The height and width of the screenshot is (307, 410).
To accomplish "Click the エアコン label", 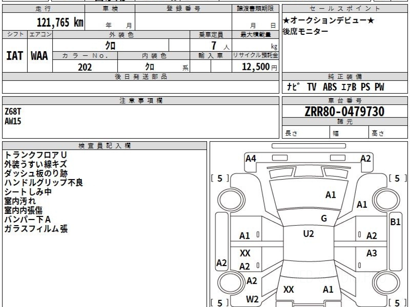I will 40,34.
